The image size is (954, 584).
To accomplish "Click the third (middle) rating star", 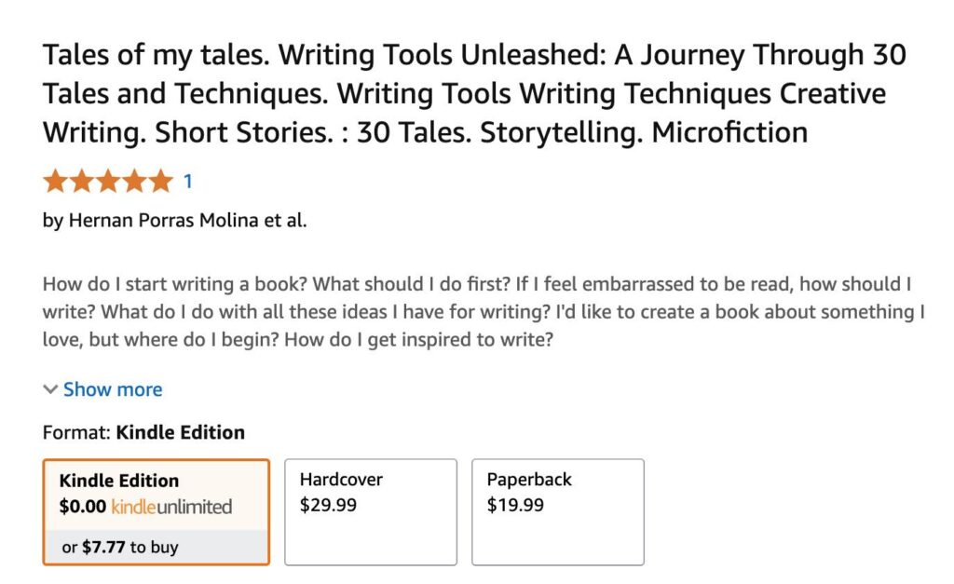I will coord(108,181).
